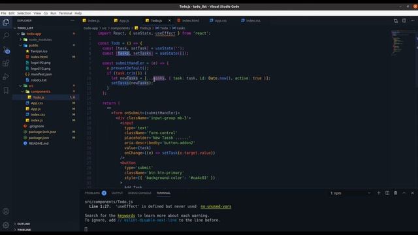Click the Explorer panel more actions ellipsis
This screenshot has width=418, height=235.
coord(72,20)
